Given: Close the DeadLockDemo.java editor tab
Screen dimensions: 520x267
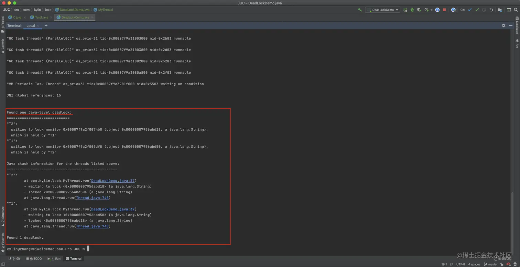Looking at the screenshot, I should click(92, 17).
